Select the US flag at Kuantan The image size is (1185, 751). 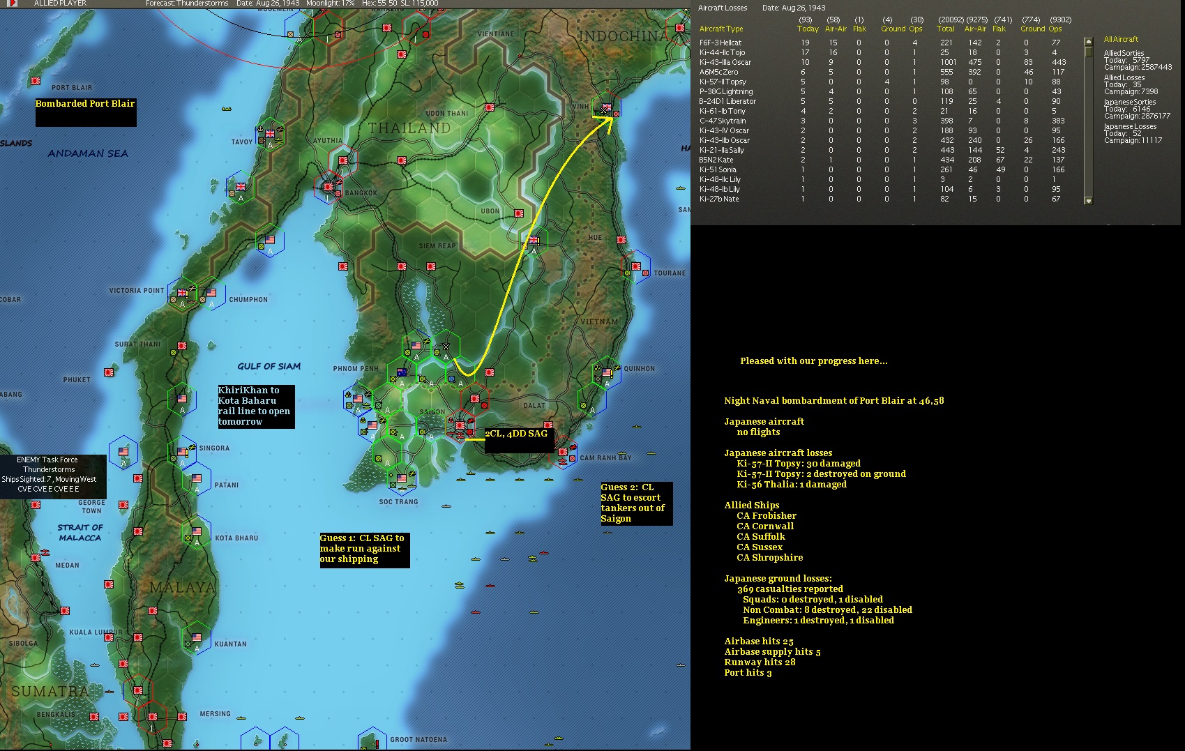[197, 637]
